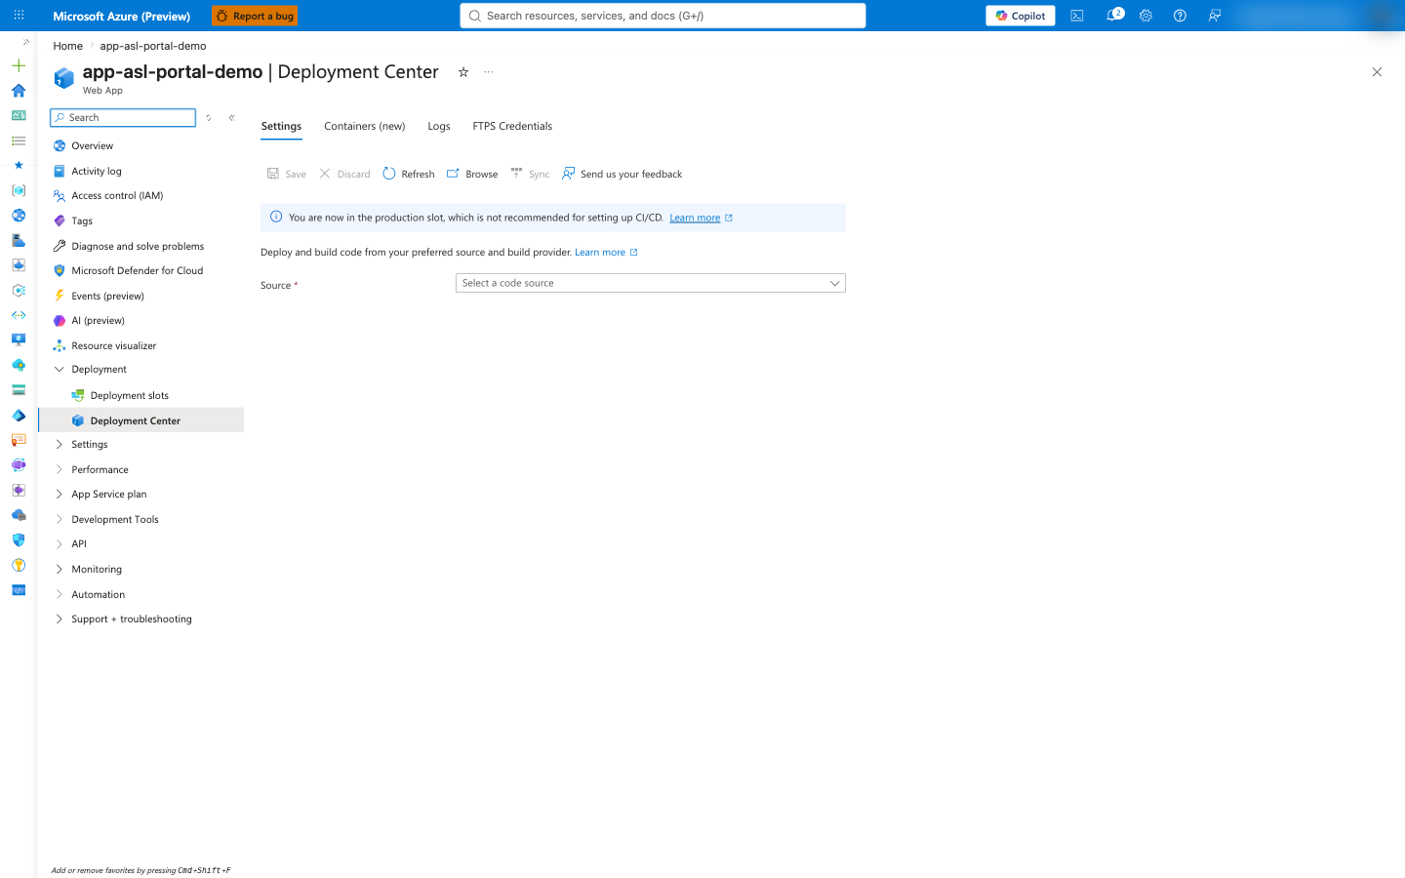
Task: Click the resource menu Search field
Action: 123,117
